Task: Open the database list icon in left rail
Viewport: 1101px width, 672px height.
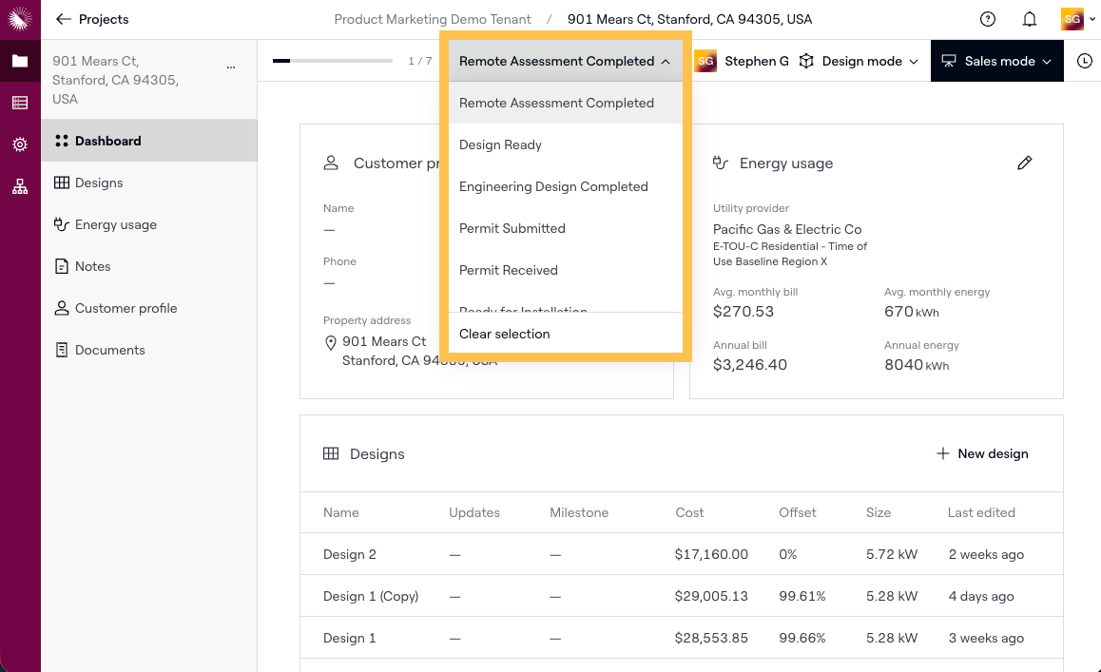Action: coord(20,104)
